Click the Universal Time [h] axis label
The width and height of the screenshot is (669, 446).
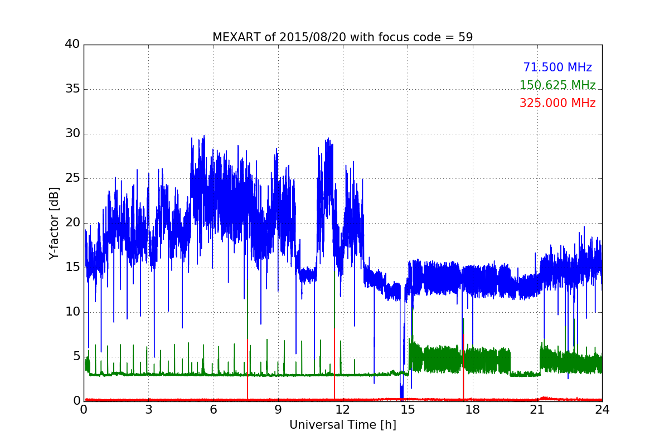pyautogui.click(x=342, y=425)
